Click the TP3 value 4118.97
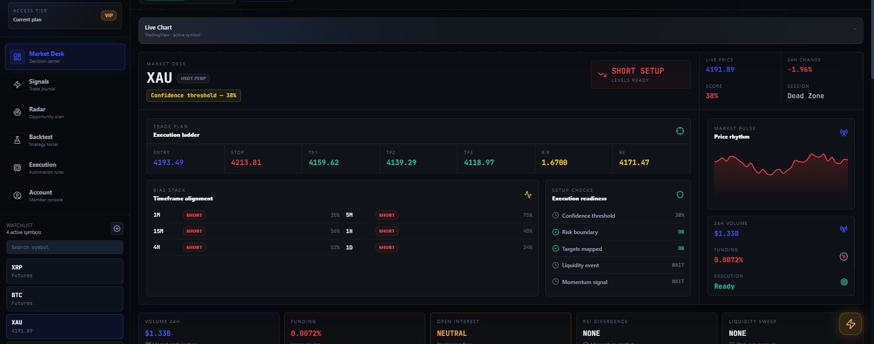Screen dimensions: 874x344 click(x=479, y=163)
